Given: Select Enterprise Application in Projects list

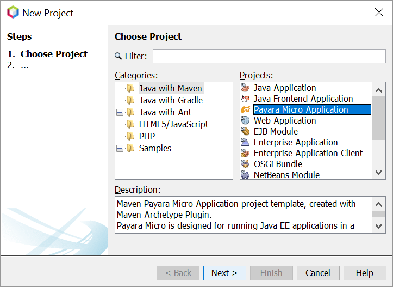Looking at the screenshot, I should [296, 143].
